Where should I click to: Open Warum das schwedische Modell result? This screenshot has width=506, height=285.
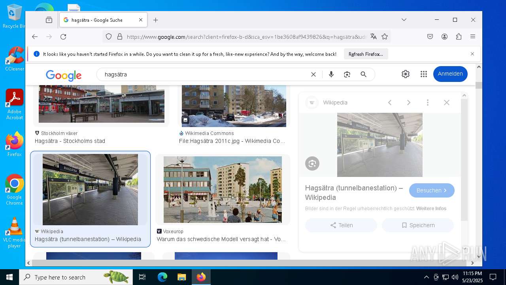(221, 239)
